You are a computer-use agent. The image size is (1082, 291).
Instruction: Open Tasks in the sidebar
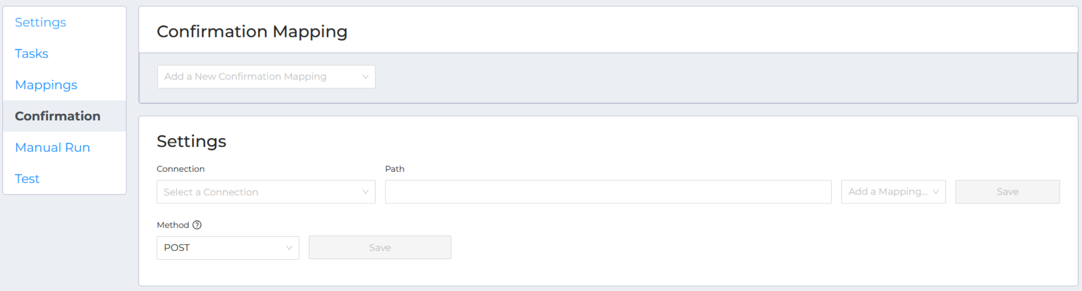click(32, 54)
